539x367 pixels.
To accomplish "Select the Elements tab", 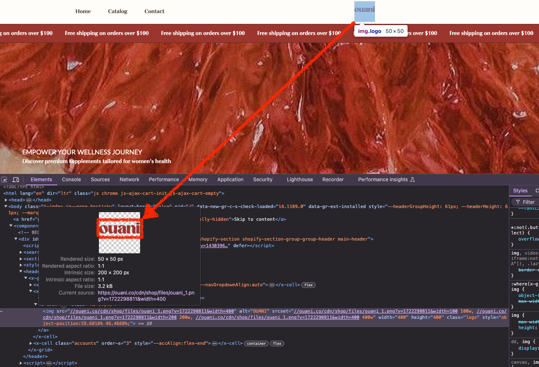I will click(x=41, y=180).
